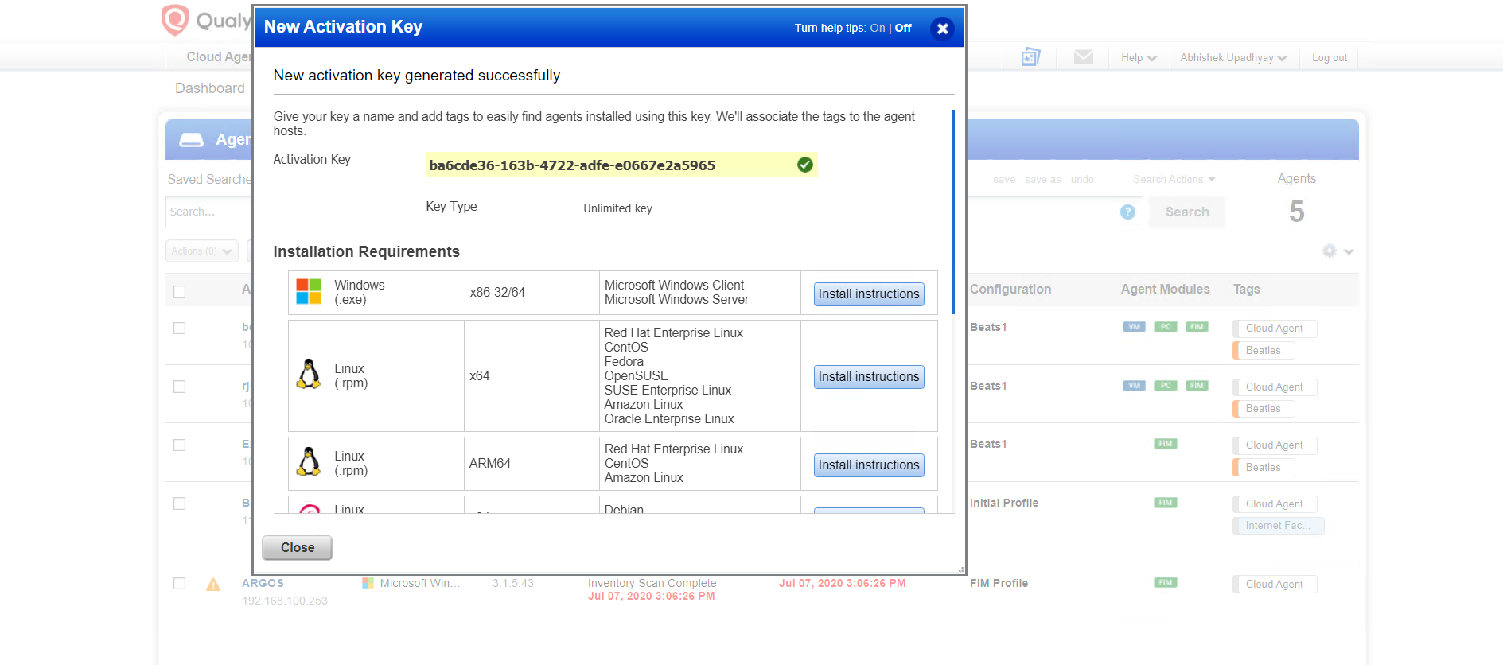Open the mail envelope icon
1503x665 pixels.
pyautogui.click(x=1083, y=57)
